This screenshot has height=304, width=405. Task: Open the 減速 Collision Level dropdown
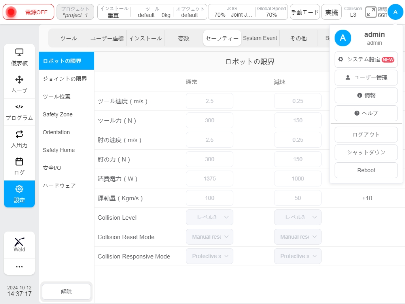point(298,217)
